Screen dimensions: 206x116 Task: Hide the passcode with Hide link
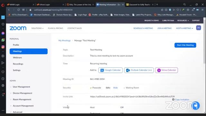tap(115, 88)
